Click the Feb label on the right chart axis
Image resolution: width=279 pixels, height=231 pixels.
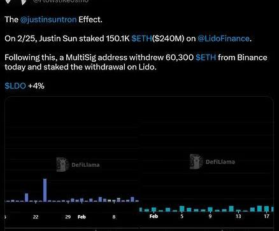pyautogui.click(x=154, y=216)
